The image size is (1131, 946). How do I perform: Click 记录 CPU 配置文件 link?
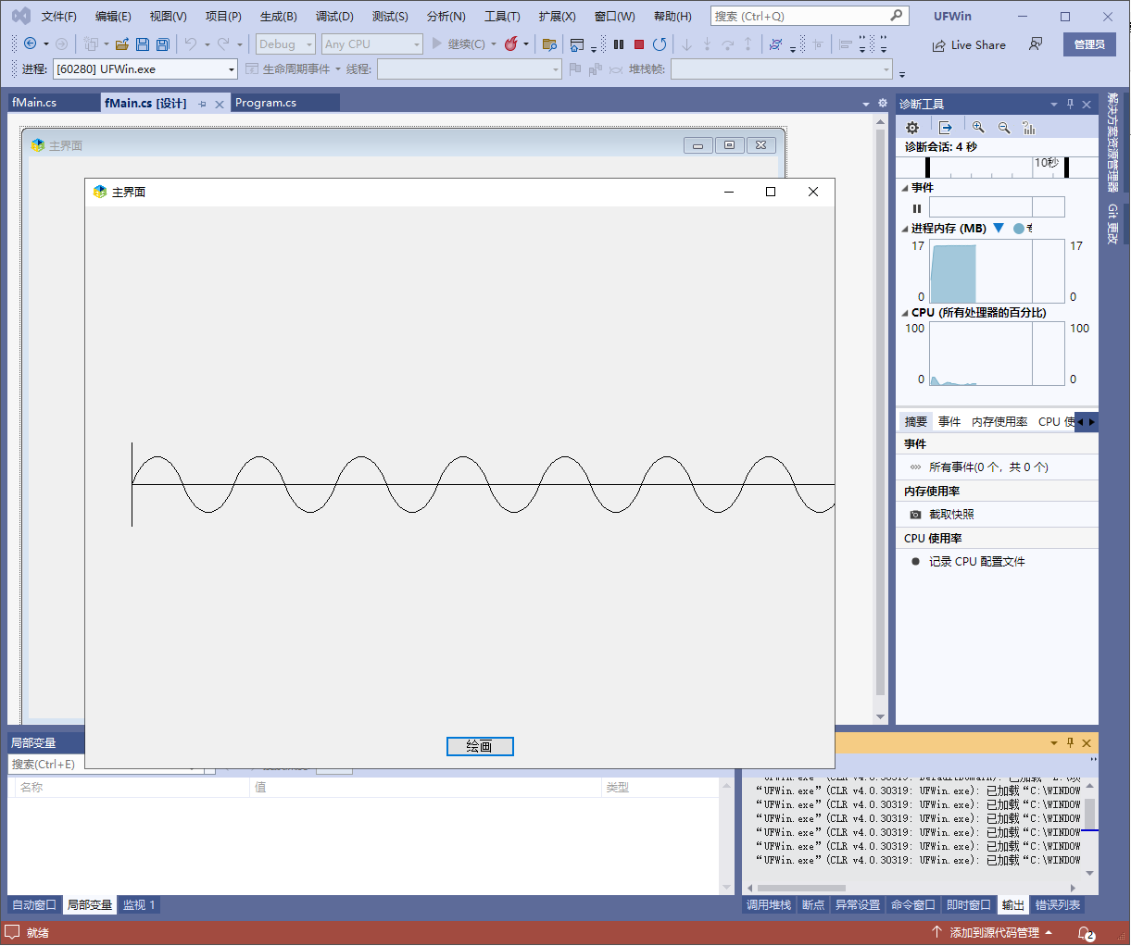[x=977, y=562]
